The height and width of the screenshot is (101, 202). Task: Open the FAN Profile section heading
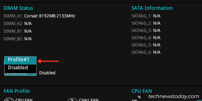click(17, 91)
